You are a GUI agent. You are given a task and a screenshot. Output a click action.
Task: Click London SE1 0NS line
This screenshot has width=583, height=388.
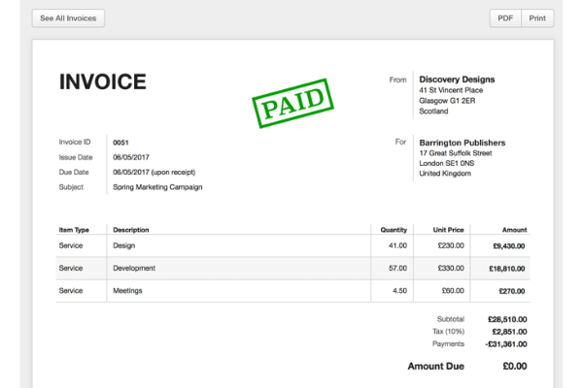(447, 163)
